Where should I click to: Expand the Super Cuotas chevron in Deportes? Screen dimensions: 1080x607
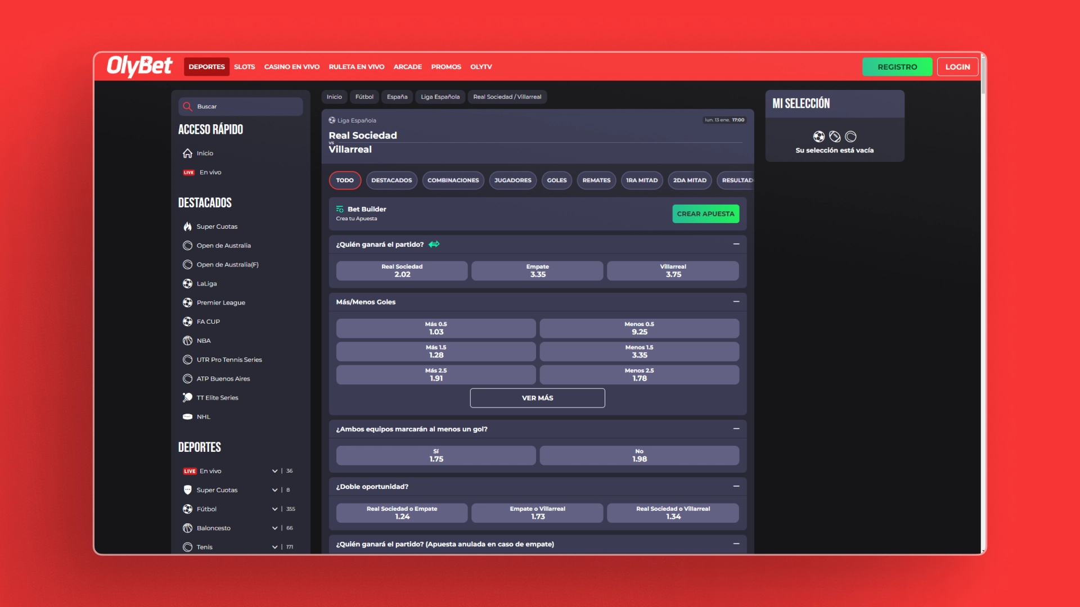[274, 490]
